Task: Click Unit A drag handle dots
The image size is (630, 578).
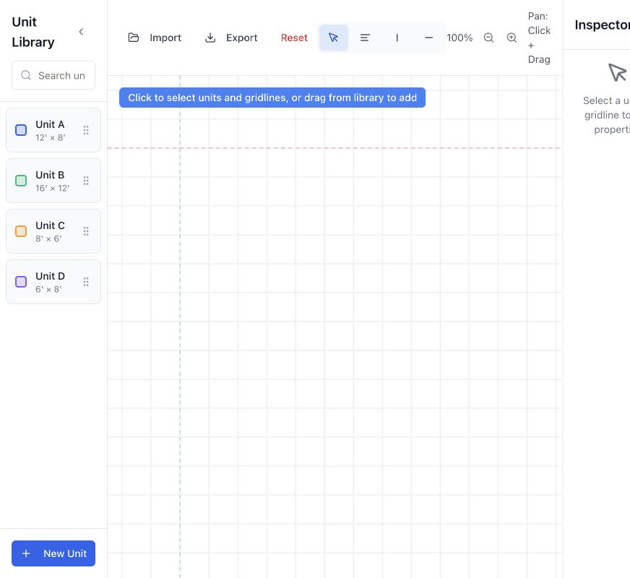Action: (x=86, y=130)
